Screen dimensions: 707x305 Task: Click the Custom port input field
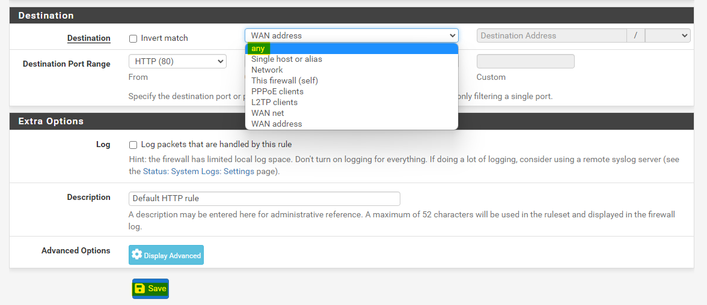coord(525,61)
